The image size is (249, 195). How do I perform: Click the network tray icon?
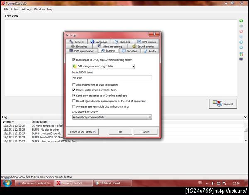pos(219,183)
